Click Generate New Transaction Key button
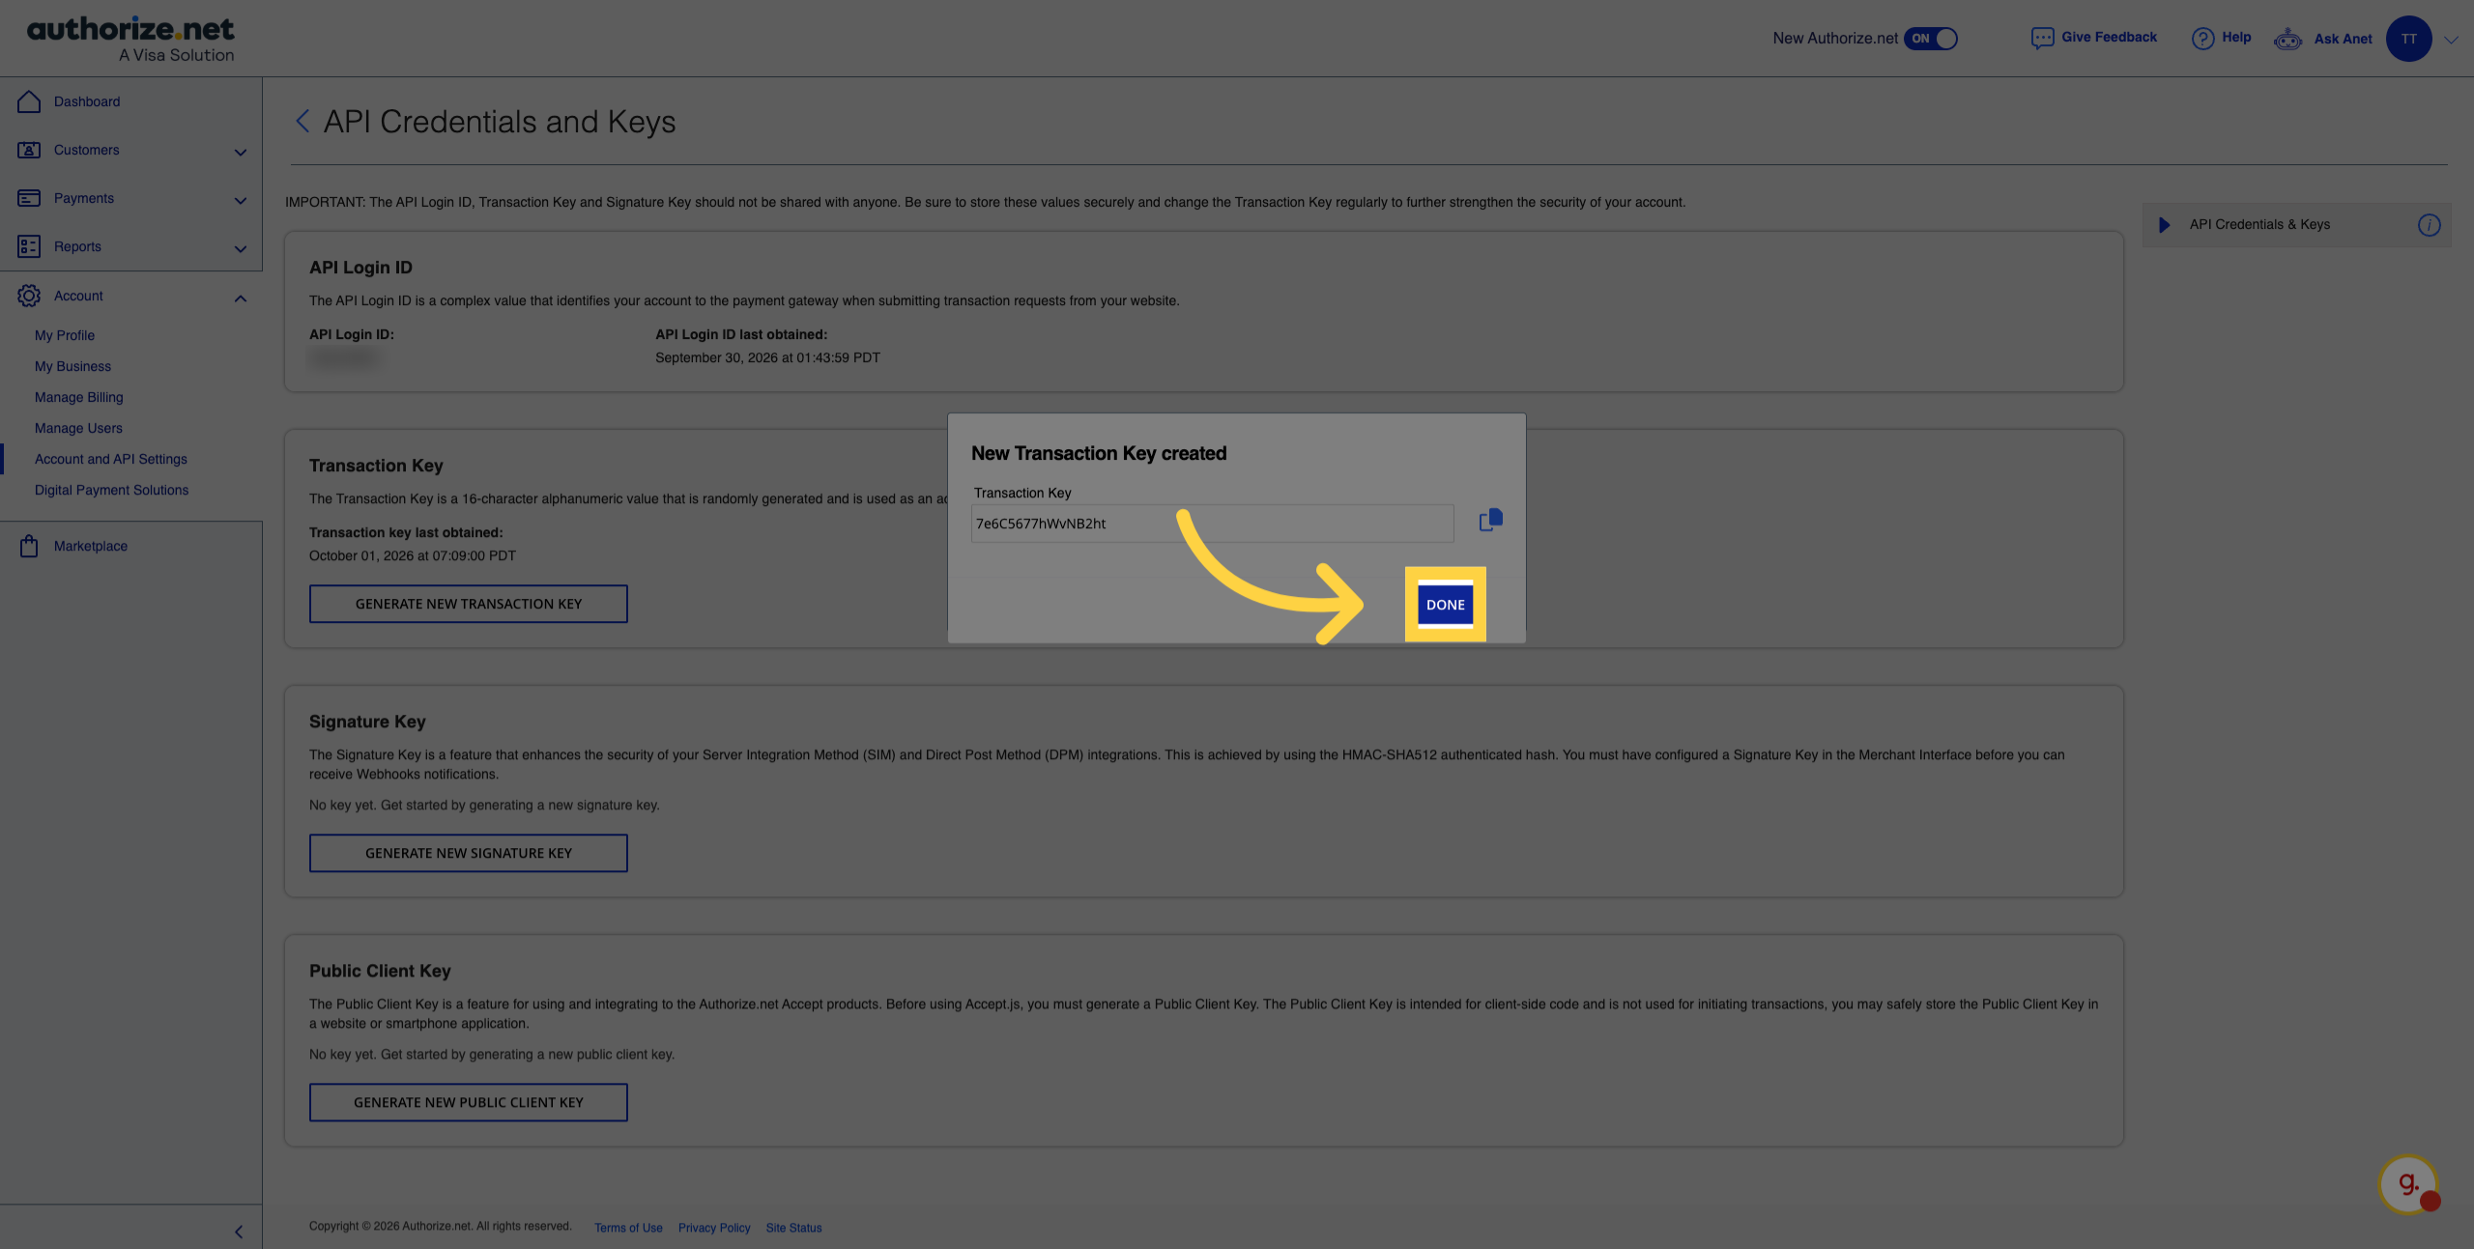 469,604
